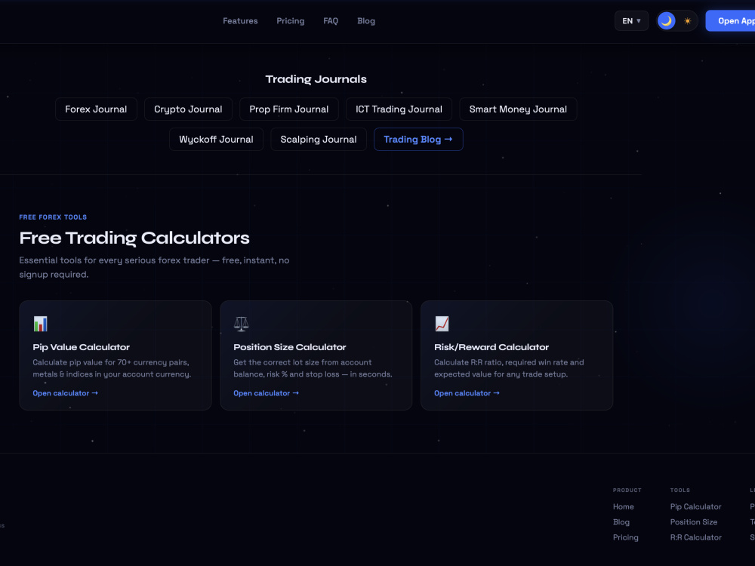Screen dimensions: 755x566
Task: Open the Smart Money Journal page
Action: click(518, 109)
